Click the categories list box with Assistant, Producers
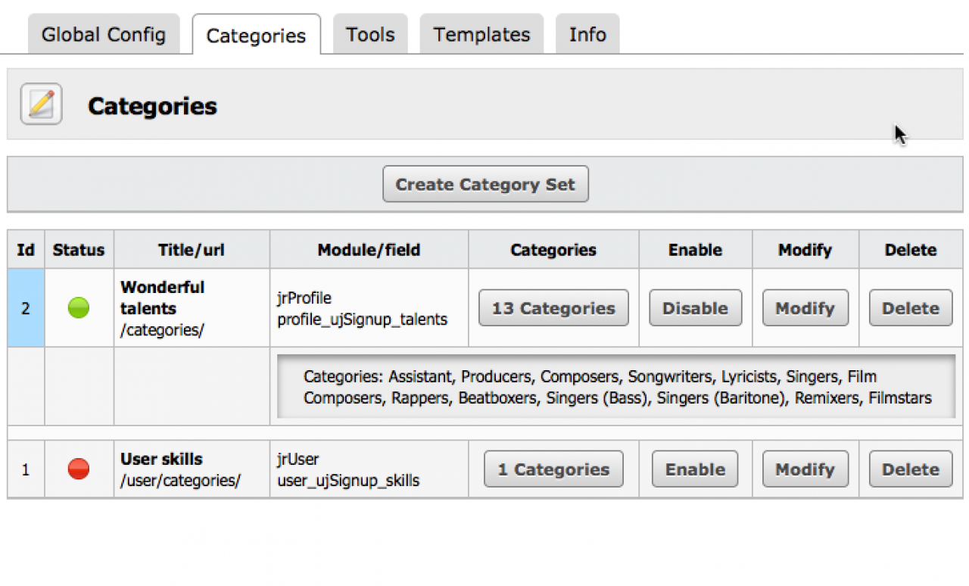The image size is (969, 586). click(x=616, y=387)
